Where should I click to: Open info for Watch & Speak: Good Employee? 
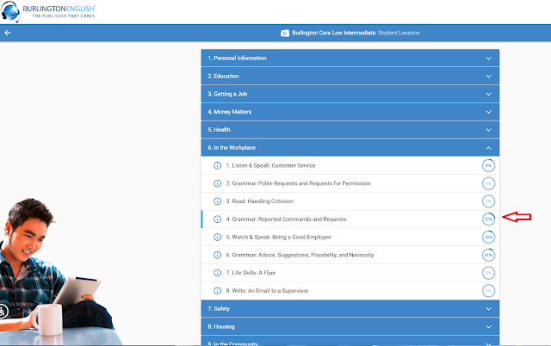tap(218, 237)
